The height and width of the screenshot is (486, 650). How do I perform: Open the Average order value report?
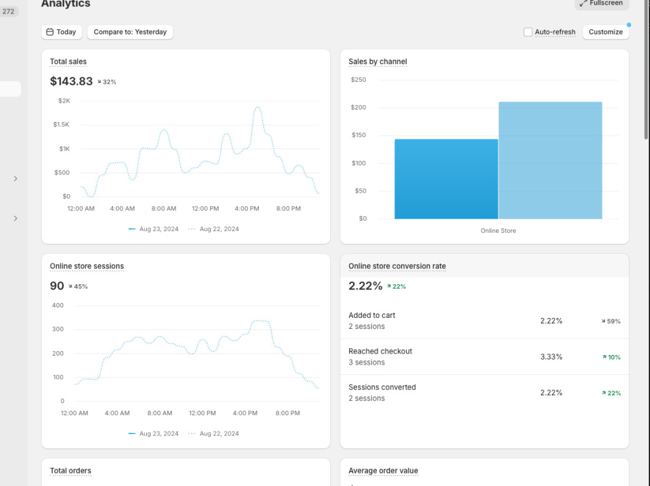383,470
